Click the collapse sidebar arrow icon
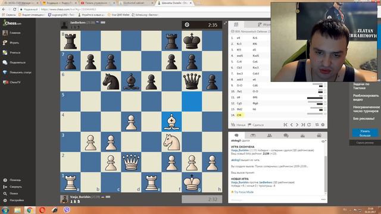This screenshot has height=214, width=381. (x=5, y=187)
